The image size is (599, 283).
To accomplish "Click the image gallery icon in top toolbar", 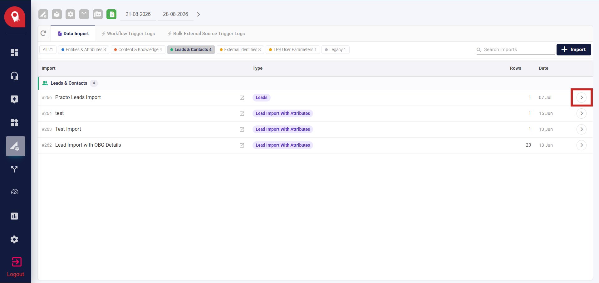I will (x=98, y=14).
